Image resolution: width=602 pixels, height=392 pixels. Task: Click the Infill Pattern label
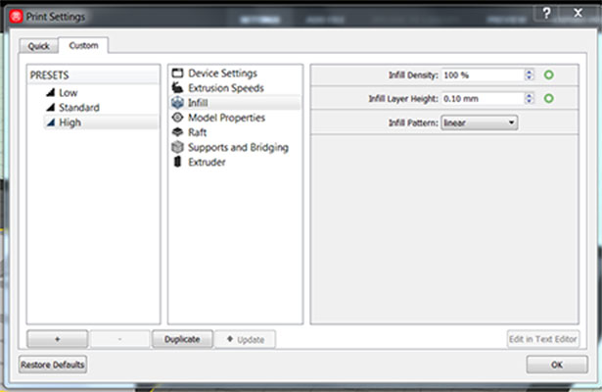click(413, 122)
